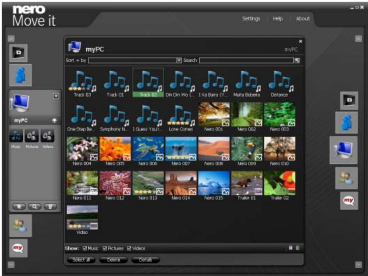The image size is (368, 276).
Task: Click the bottom-right corner panel toggle button
Action: [358, 265]
